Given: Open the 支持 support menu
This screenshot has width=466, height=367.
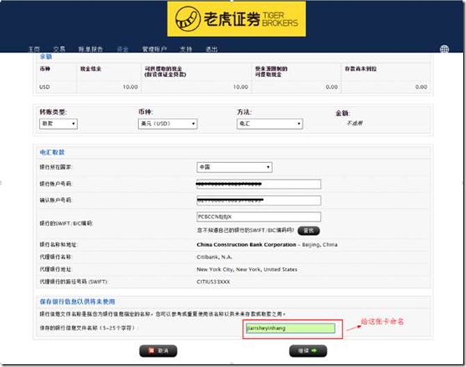Looking at the screenshot, I should coord(185,49).
